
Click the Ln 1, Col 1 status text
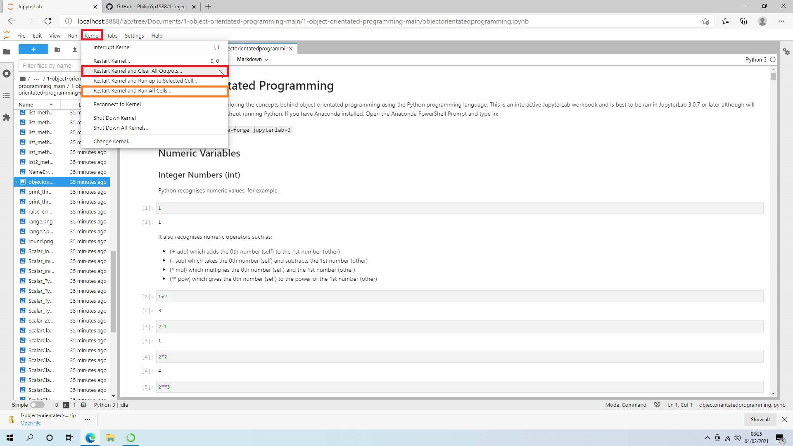click(x=680, y=405)
